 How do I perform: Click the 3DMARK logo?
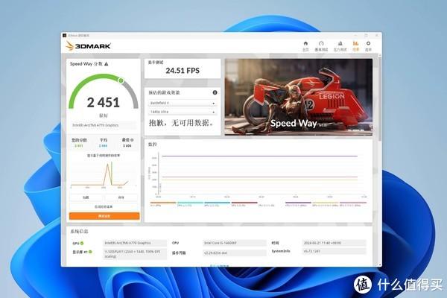point(88,46)
